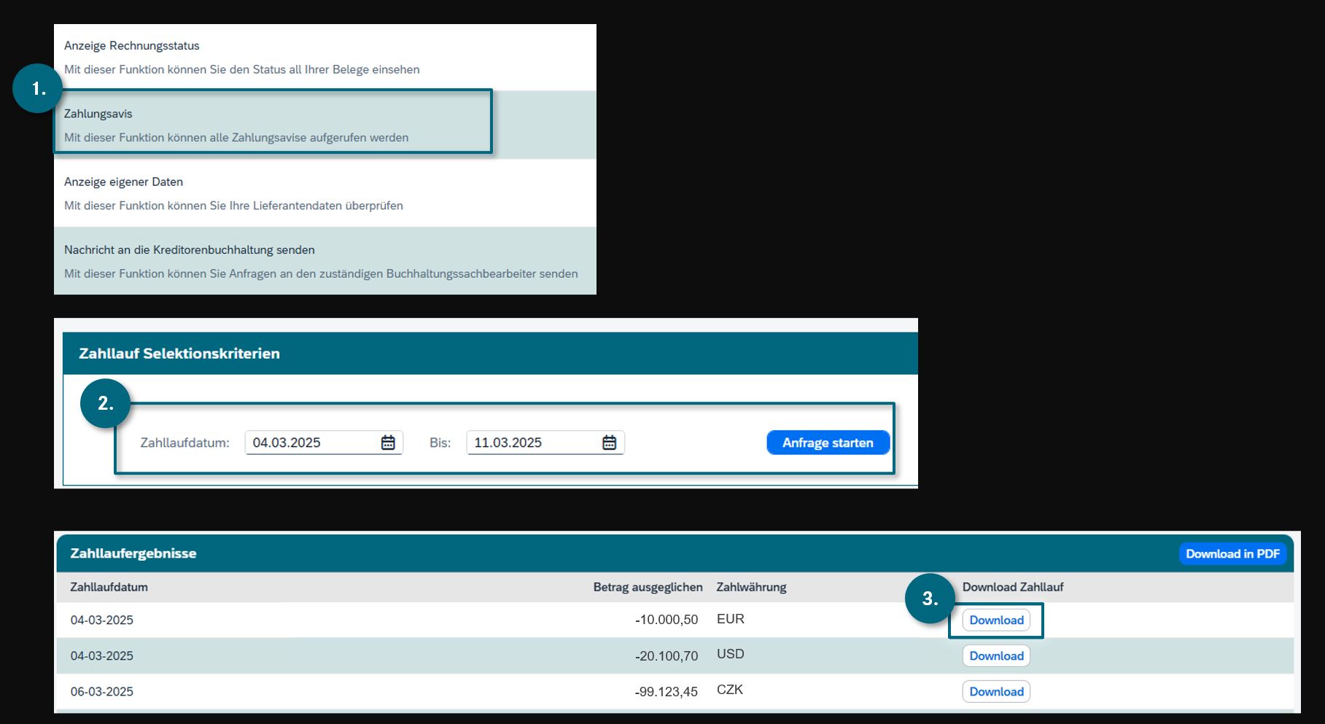The height and width of the screenshot is (724, 1325).
Task: Click the step 3 circle marker
Action: pos(930,599)
